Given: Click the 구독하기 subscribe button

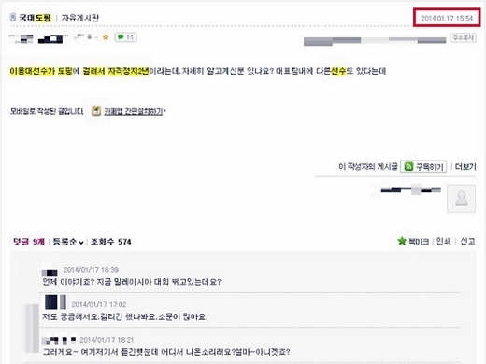Looking at the screenshot, I should [423, 167].
